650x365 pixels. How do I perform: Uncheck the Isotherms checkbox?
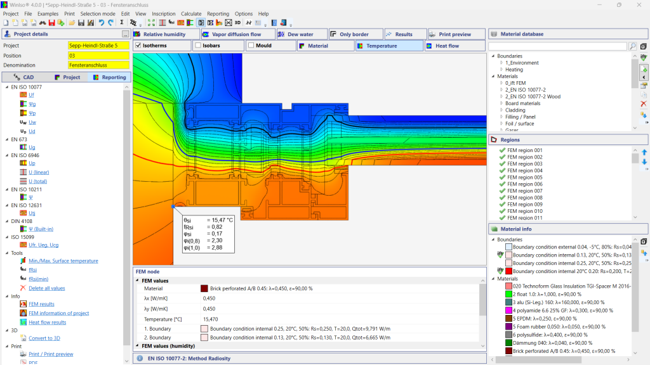(138, 46)
